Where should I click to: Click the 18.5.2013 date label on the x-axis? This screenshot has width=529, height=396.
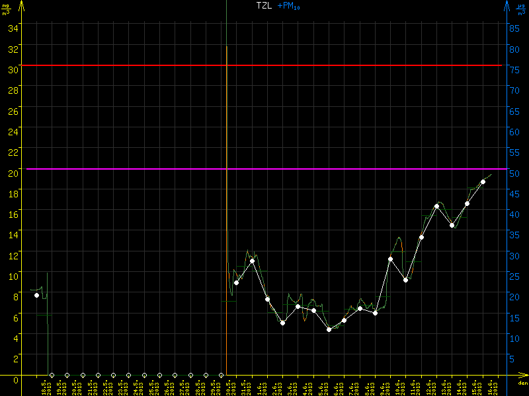(x=45, y=386)
